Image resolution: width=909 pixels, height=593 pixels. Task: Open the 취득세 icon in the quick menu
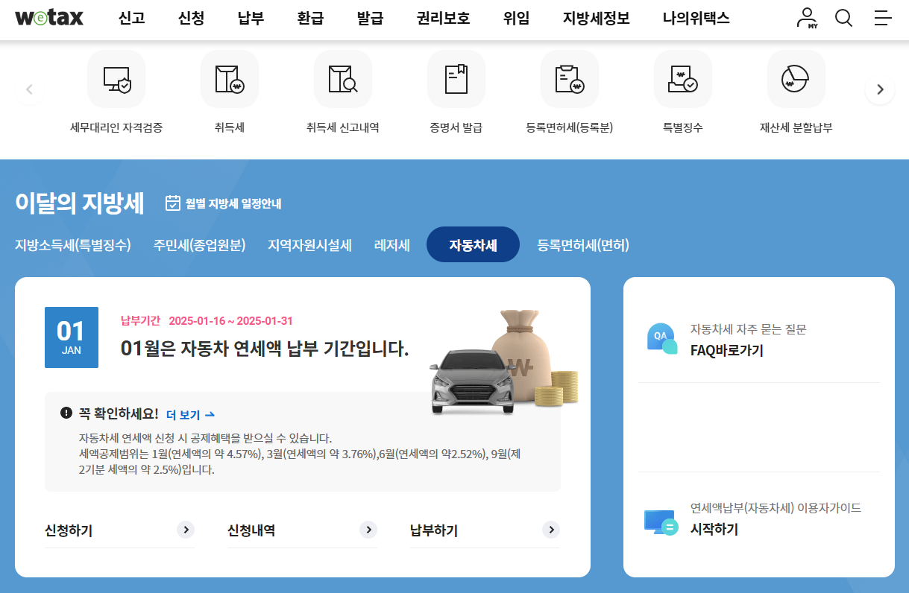coord(229,78)
